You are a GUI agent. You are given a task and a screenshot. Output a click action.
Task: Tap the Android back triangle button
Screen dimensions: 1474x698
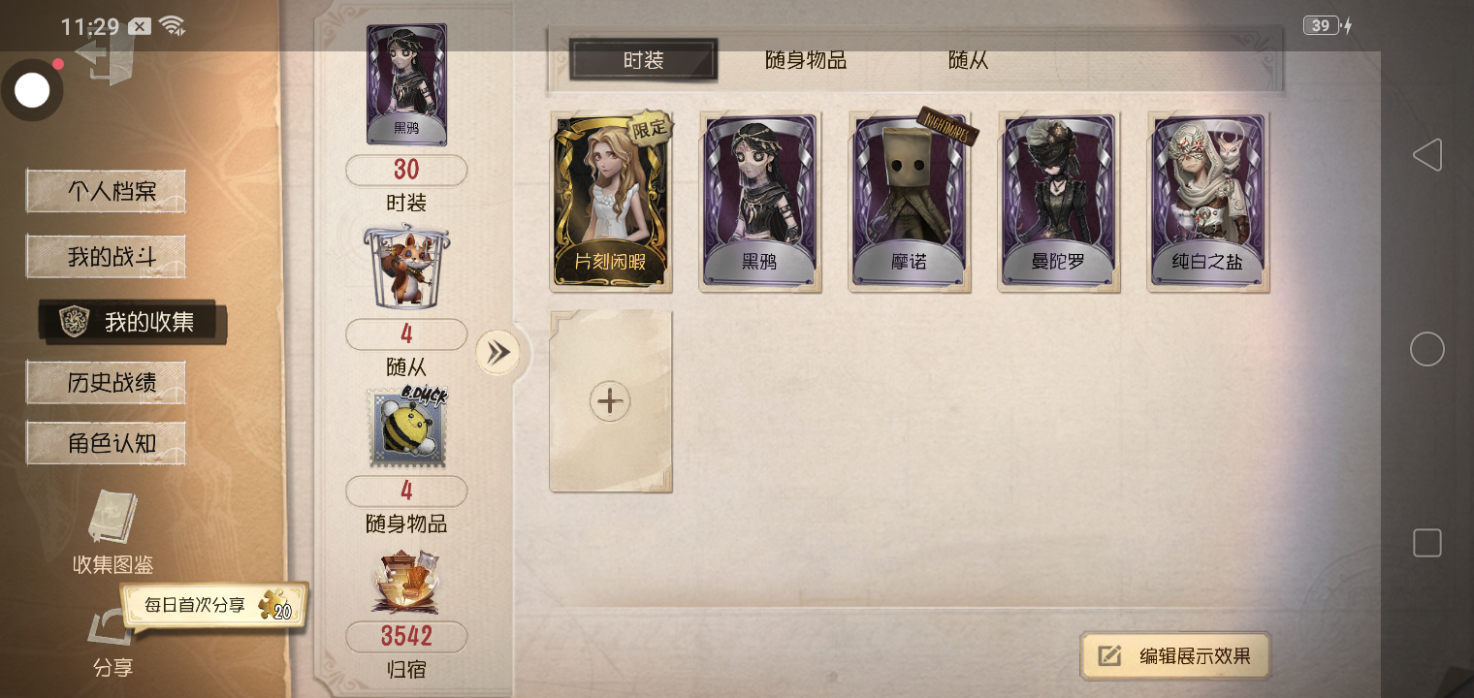(x=1426, y=155)
